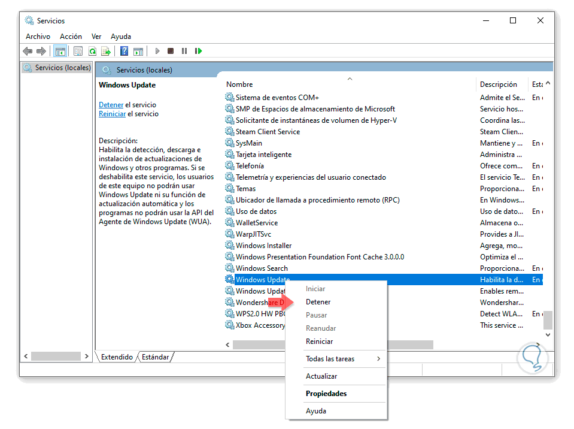The width and height of the screenshot is (574, 429).
Task: Stop the service with the square icon
Action: pyautogui.click(x=171, y=51)
